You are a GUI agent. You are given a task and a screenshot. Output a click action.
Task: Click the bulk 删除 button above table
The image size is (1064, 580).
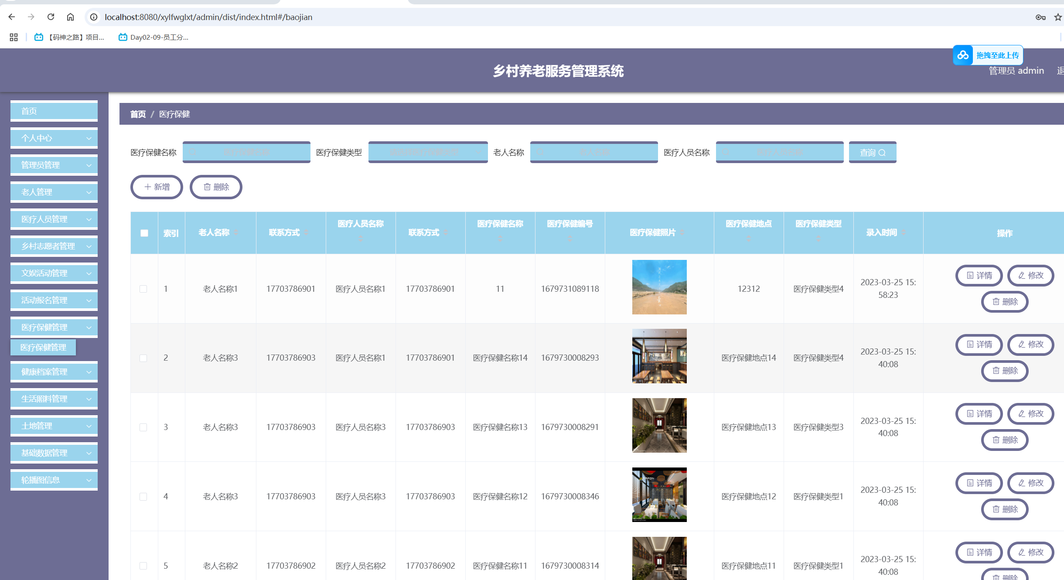[216, 187]
